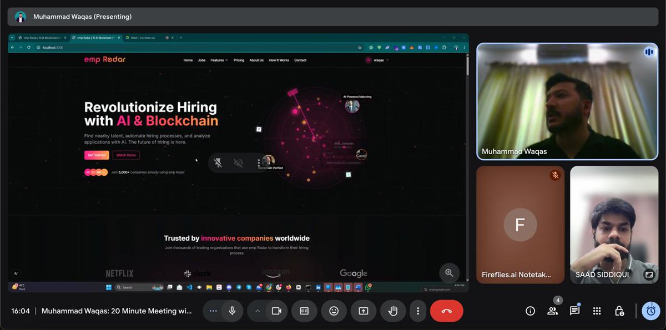Click the browser reload button
Viewport: 666px width, 330px height.
click(29, 48)
